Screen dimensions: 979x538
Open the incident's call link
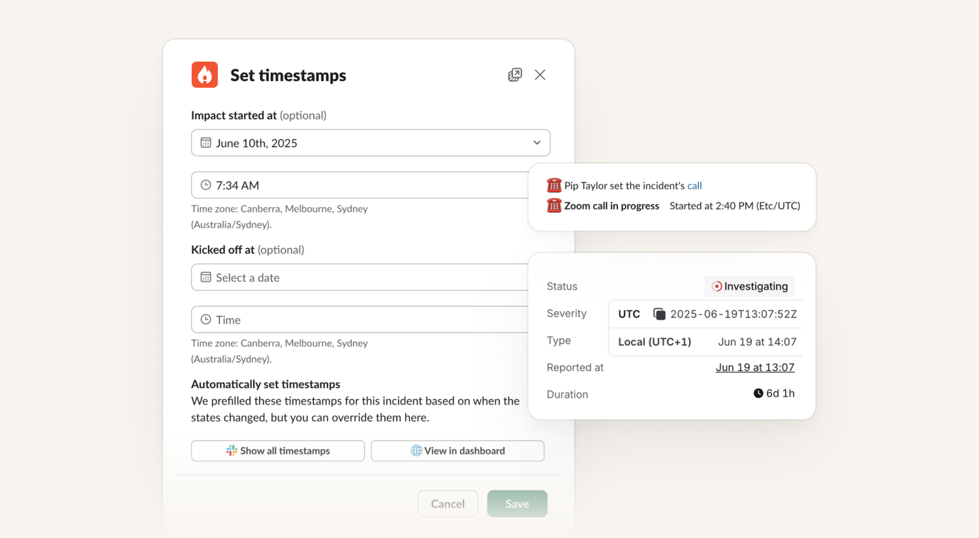694,186
